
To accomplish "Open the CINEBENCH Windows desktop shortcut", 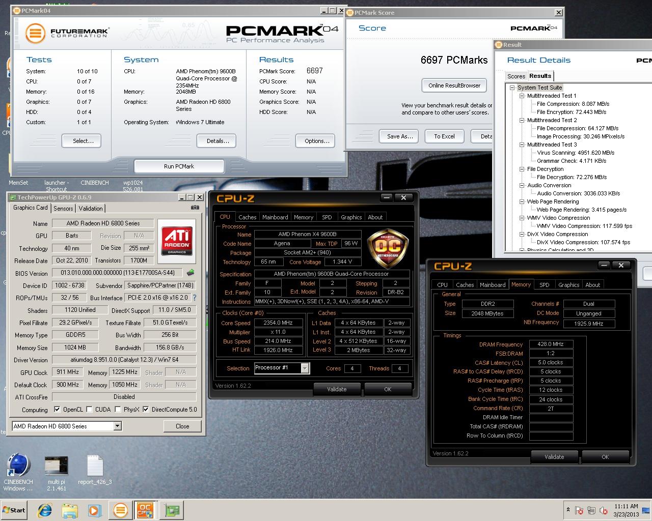I will pyautogui.click(x=18, y=472).
